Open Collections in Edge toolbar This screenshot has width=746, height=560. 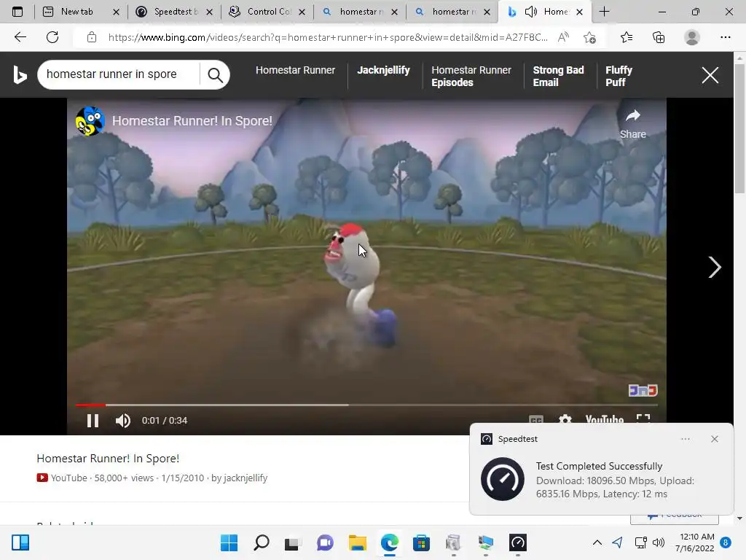659,37
